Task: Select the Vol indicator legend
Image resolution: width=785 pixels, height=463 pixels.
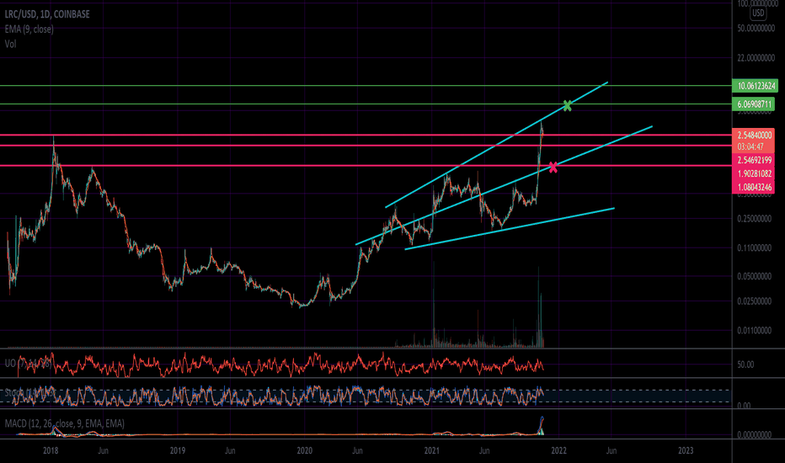Action: click(x=10, y=44)
